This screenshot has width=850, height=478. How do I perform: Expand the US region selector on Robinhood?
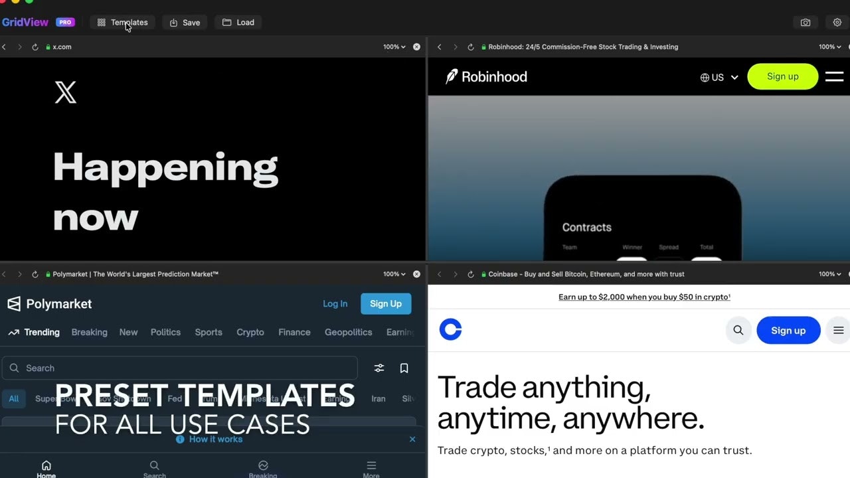pyautogui.click(x=719, y=77)
